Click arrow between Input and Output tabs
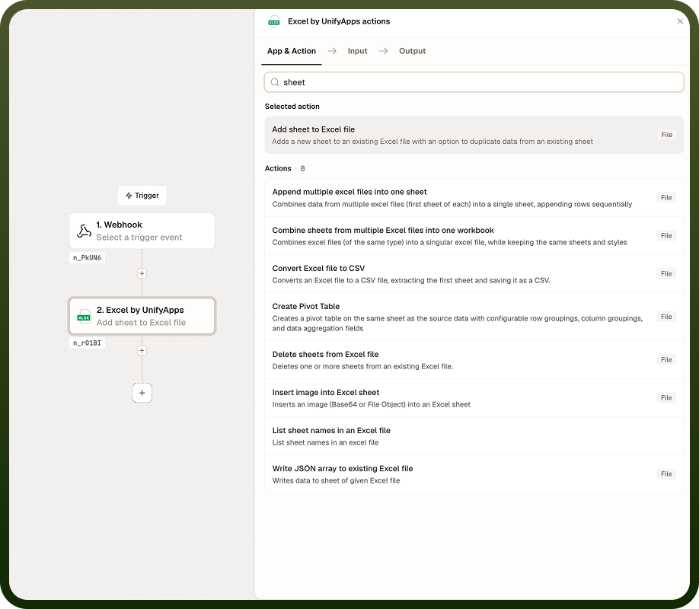Viewport: 699px width, 609px height. coord(383,51)
